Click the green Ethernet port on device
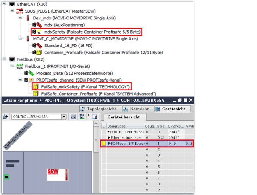This screenshot has width=257, height=195. (6, 177)
